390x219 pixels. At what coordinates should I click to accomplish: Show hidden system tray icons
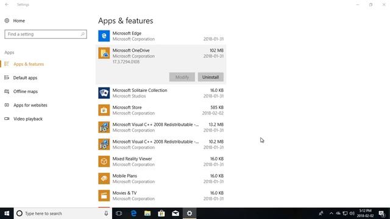(331, 214)
